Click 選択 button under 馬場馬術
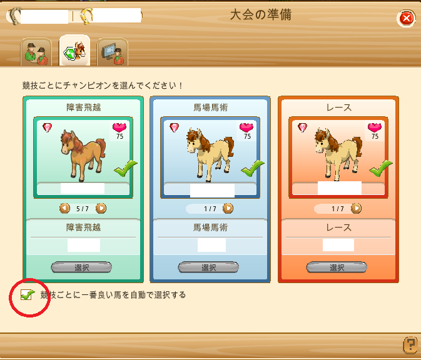The height and width of the screenshot is (360, 421). coord(208,267)
